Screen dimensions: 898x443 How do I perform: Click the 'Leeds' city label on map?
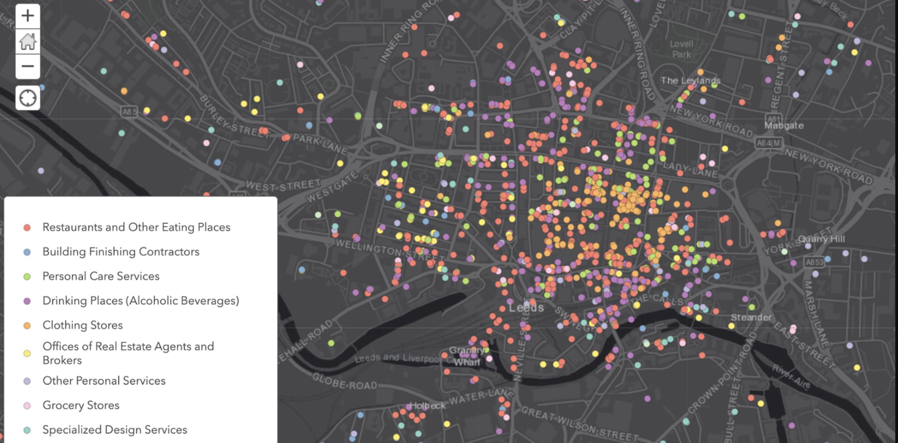[526, 308]
